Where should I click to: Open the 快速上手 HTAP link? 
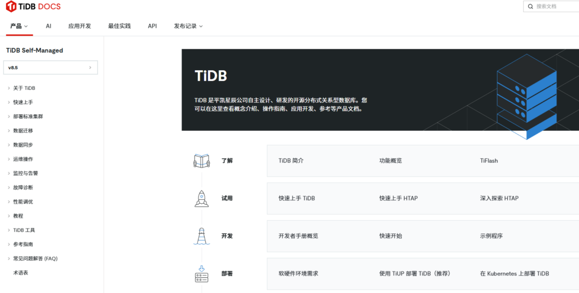point(399,199)
